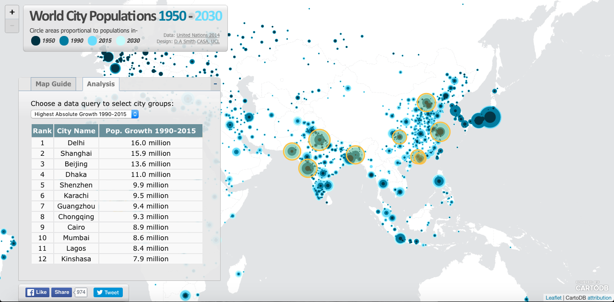Click the dark 1950 legend circle
Viewport: 614px width, 302px height.
coord(35,41)
